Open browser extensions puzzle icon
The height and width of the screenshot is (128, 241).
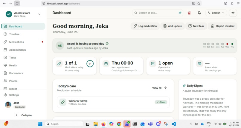[232, 3]
